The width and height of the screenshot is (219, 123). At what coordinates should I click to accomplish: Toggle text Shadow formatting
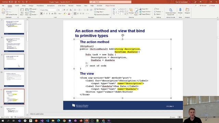[x=50, y=14]
